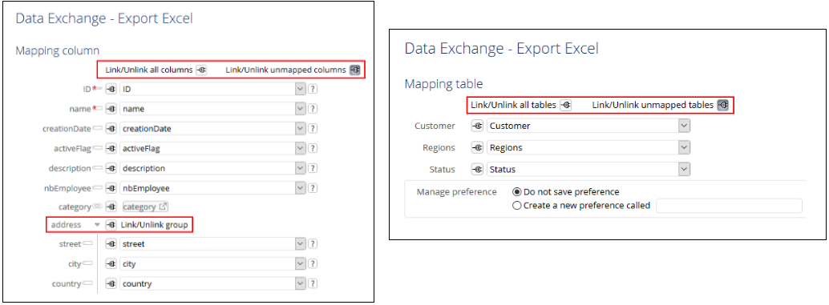The height and width of the screenshot is (305, 829).
Task: Click the Link/Unlink all tables icon
Action: coord(565,105)
